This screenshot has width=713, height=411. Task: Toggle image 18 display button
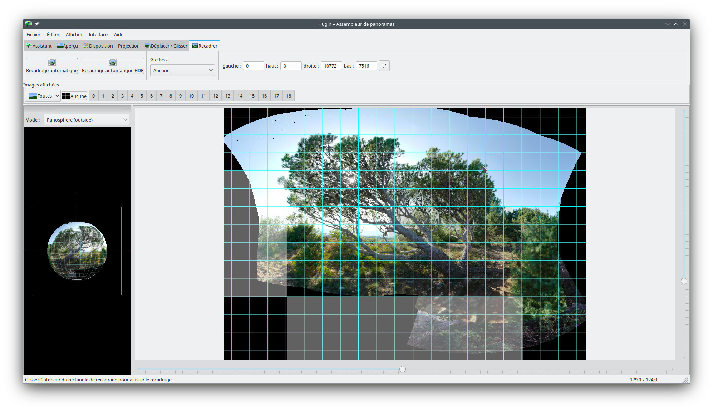[x=289, y=96]
